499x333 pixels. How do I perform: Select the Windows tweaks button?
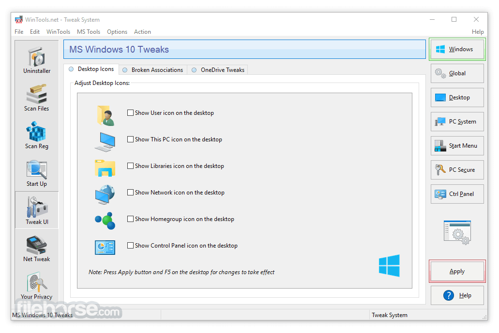coord(457,49)
